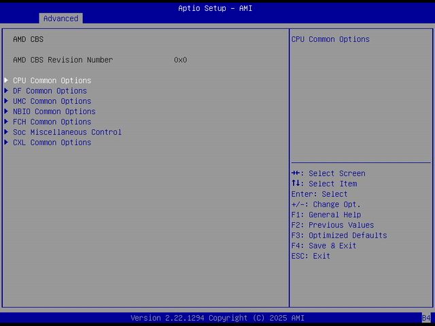
Task: Open CXL Common Options submenu
Action: click(x=52, y=143)
